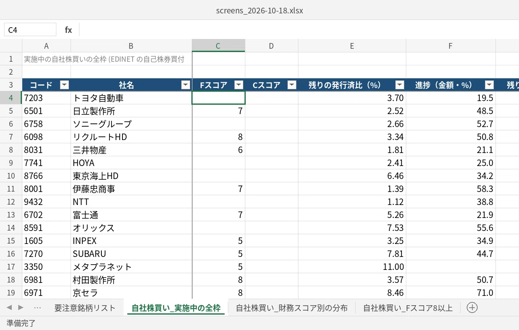
Task: Open the 自社株買い_Fスコア8以上 sheet tab
Action: point(408,308)
